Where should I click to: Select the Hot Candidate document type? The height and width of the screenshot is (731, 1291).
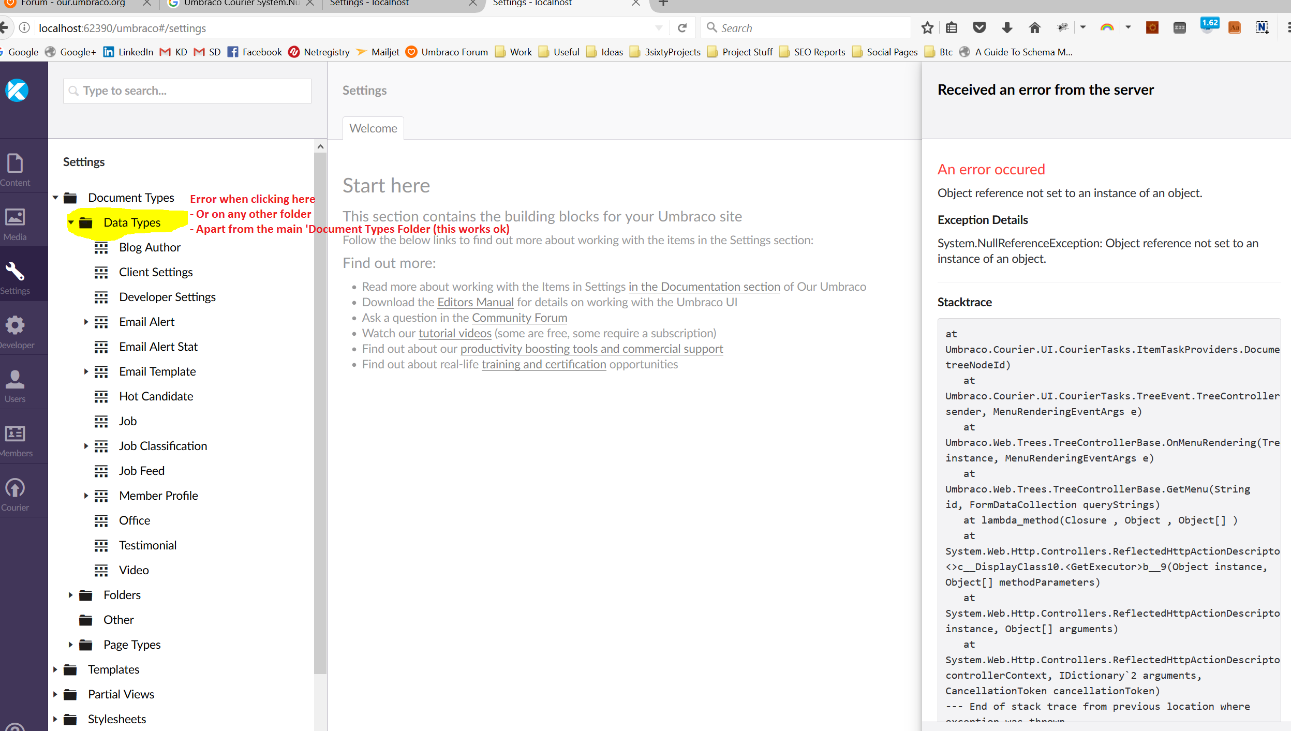coord(156,396)
